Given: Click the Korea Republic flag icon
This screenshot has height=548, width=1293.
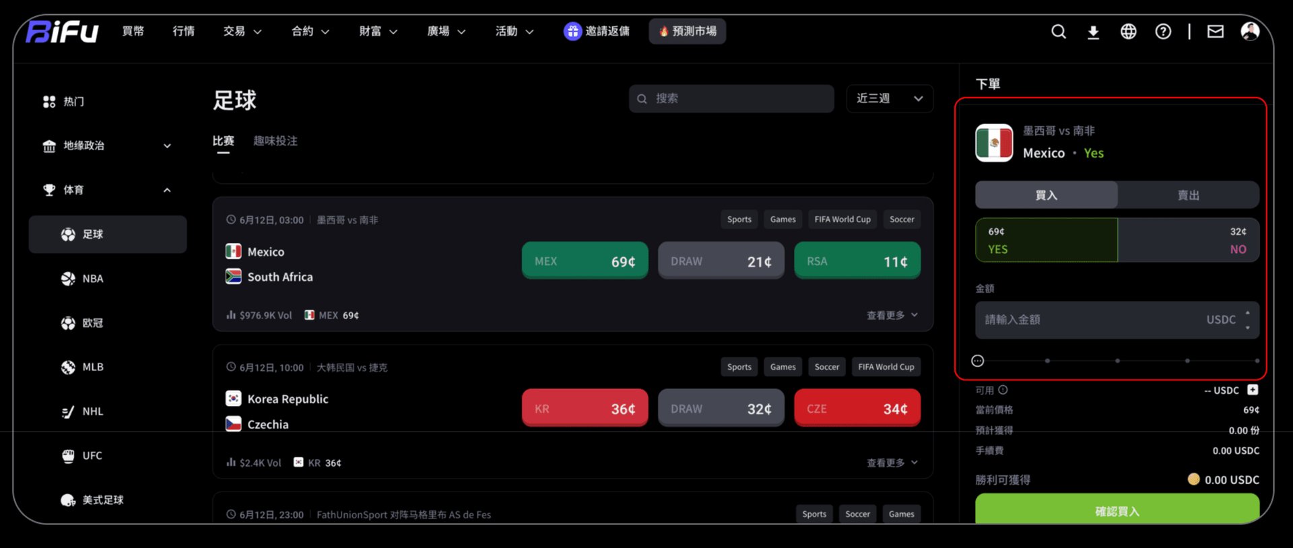Looking at the screenshot, I should click(234, 399).
